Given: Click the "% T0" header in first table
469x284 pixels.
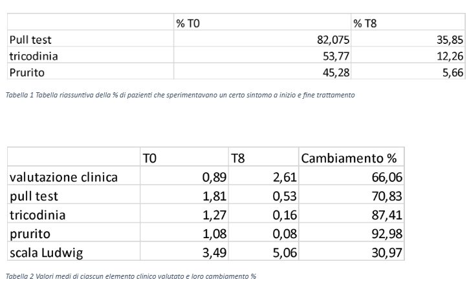Looking at the screenshot, I should pos(189,23).
